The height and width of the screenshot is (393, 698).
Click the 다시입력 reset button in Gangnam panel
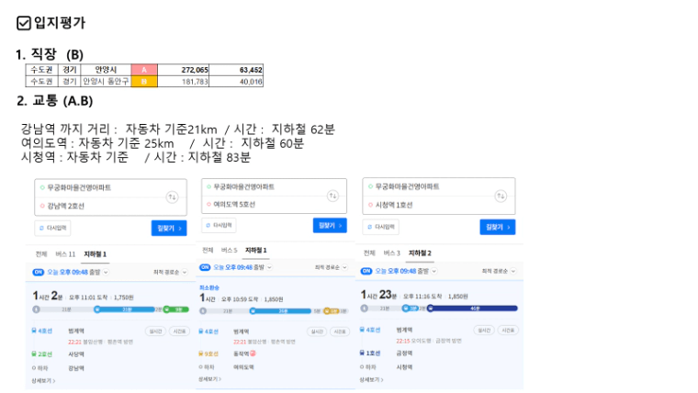click(52, 228)
